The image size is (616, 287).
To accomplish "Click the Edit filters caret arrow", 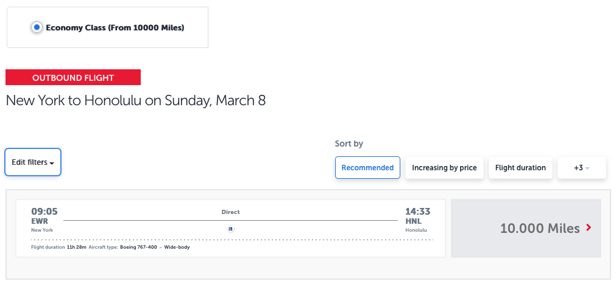I will [x=52, y=164].
